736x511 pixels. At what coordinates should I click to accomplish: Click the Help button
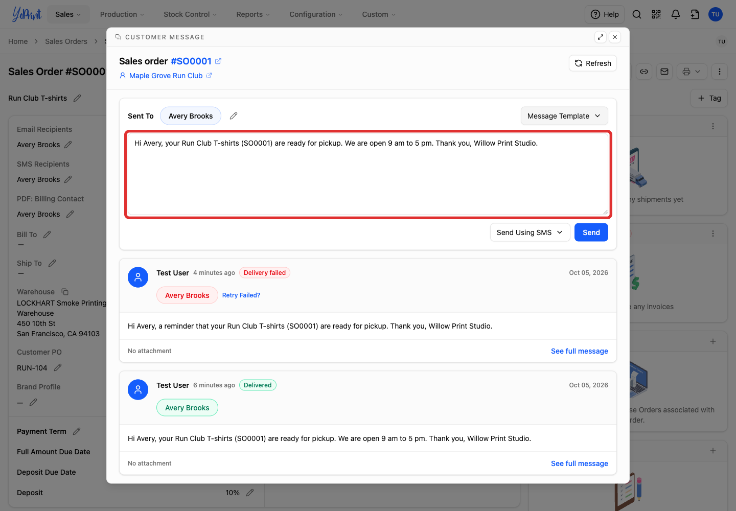click(x=605, y=14)
